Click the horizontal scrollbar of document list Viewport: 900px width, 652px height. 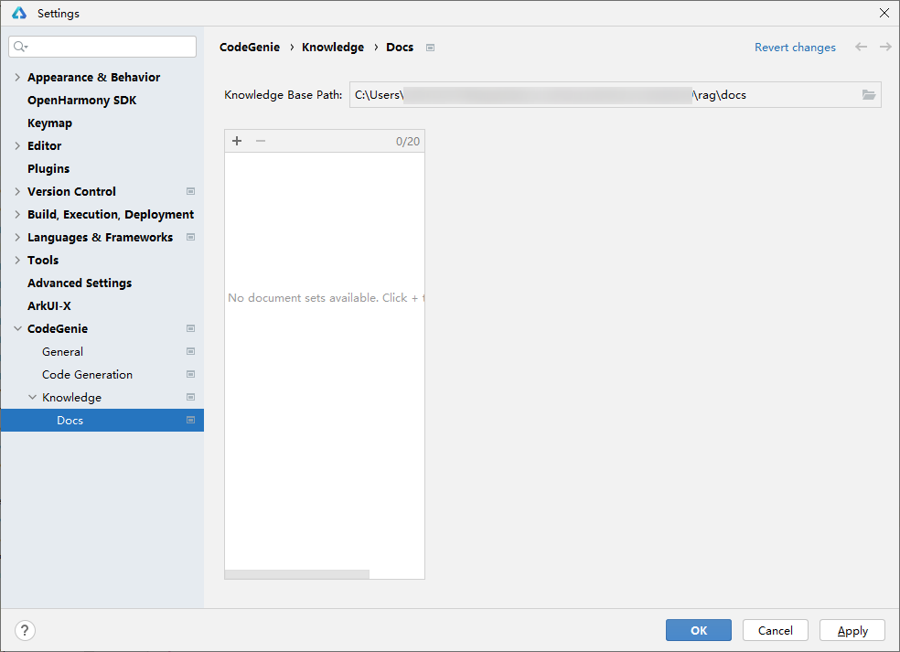297,574
